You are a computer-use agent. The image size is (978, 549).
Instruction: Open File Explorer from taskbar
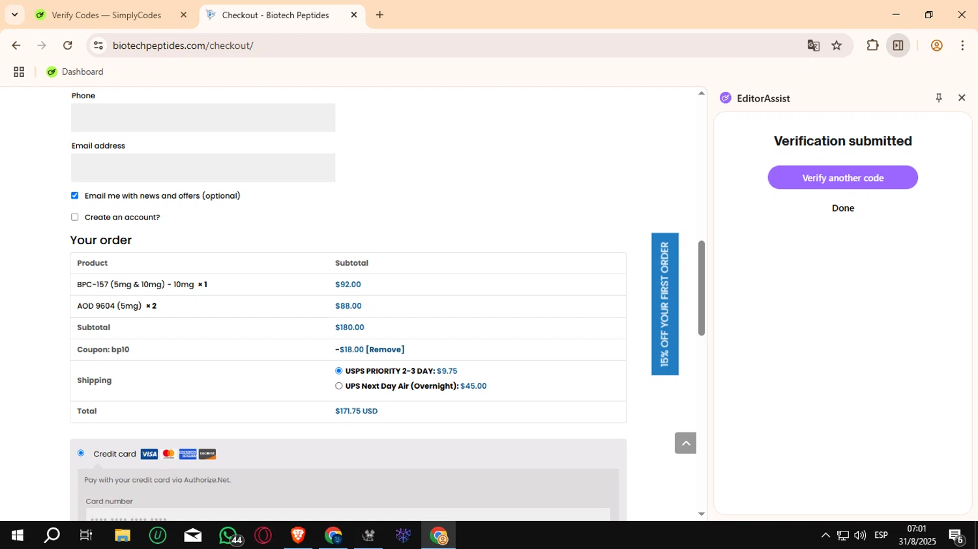tap(123, 535)
